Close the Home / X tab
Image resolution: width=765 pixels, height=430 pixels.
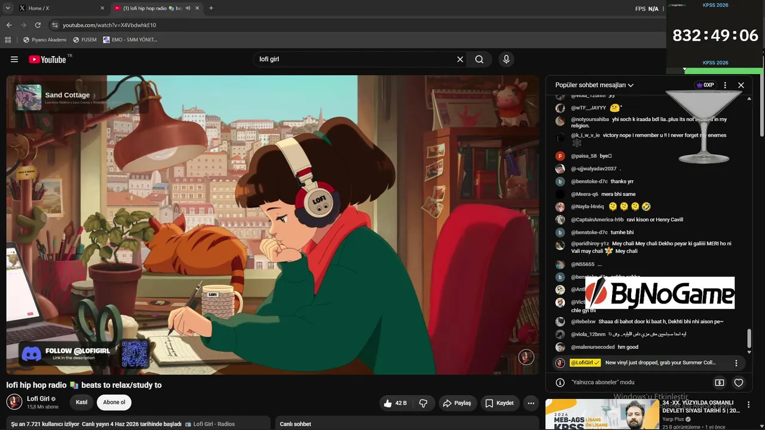click(x=102, y=8)
